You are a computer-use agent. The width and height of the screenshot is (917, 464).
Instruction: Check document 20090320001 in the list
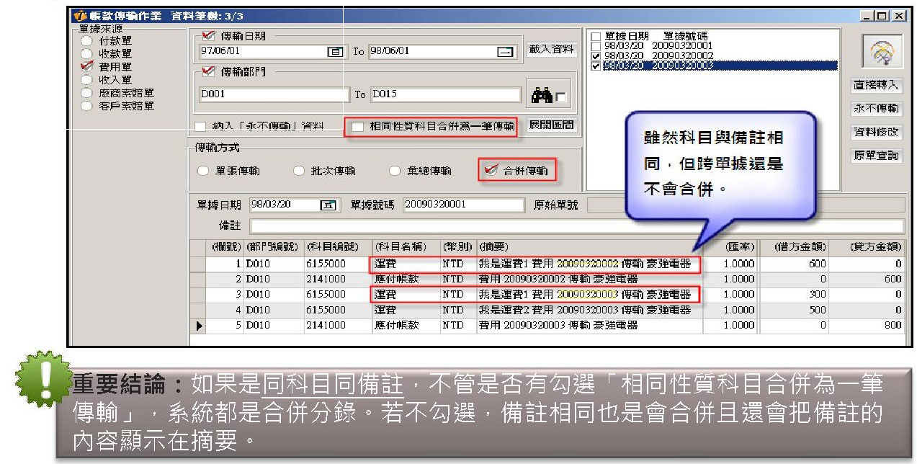pos(595,37)
